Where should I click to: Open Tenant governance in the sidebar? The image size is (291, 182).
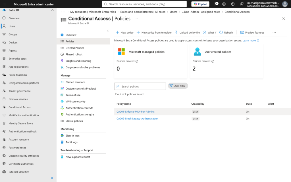pos(20,91)
